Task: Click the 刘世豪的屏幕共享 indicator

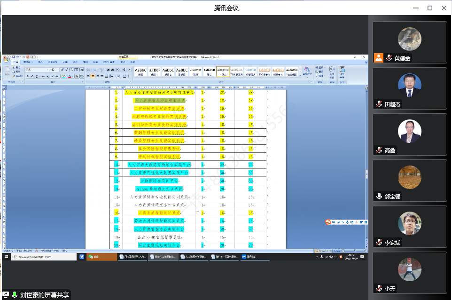Action: click(36, 295)
